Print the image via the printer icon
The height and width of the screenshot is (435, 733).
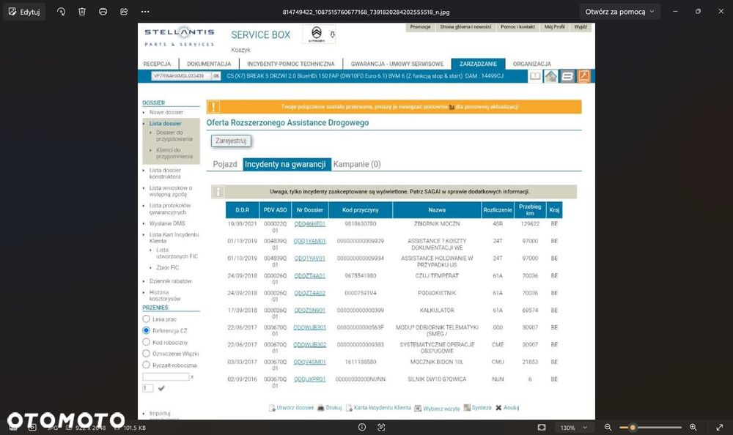103,12
